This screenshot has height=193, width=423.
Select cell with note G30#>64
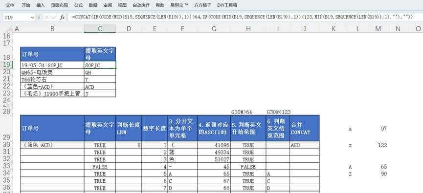tap(248, 112)
